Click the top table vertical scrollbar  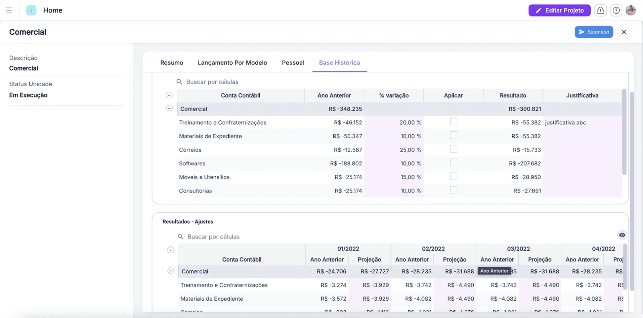624,132
